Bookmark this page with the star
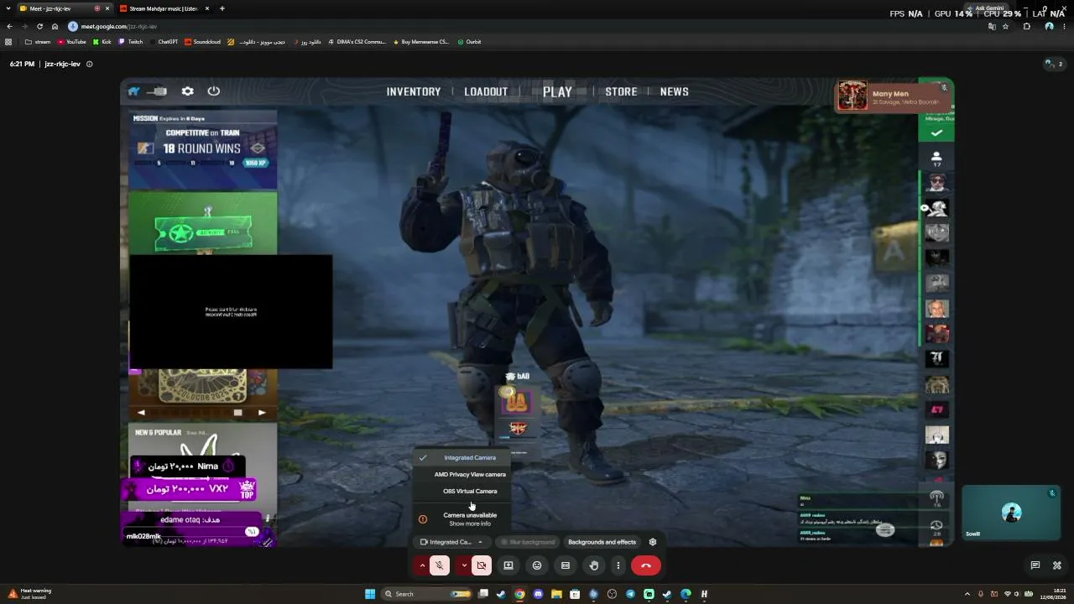This screenshot has height=604, width=1074. pyautogui.click(x=1005, y=26)
